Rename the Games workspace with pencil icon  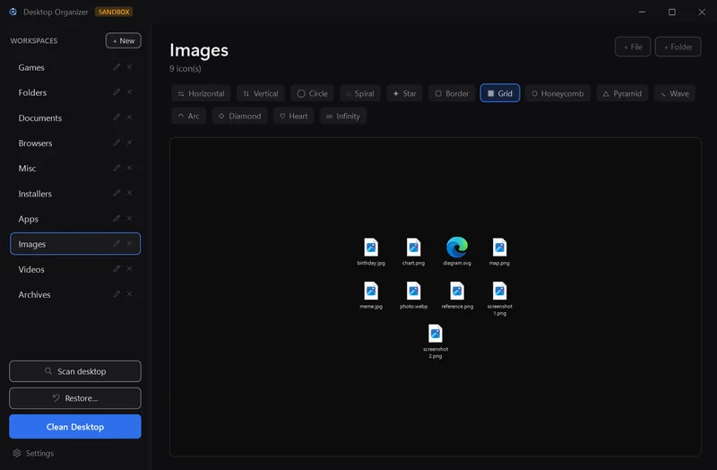click(117, 66)
